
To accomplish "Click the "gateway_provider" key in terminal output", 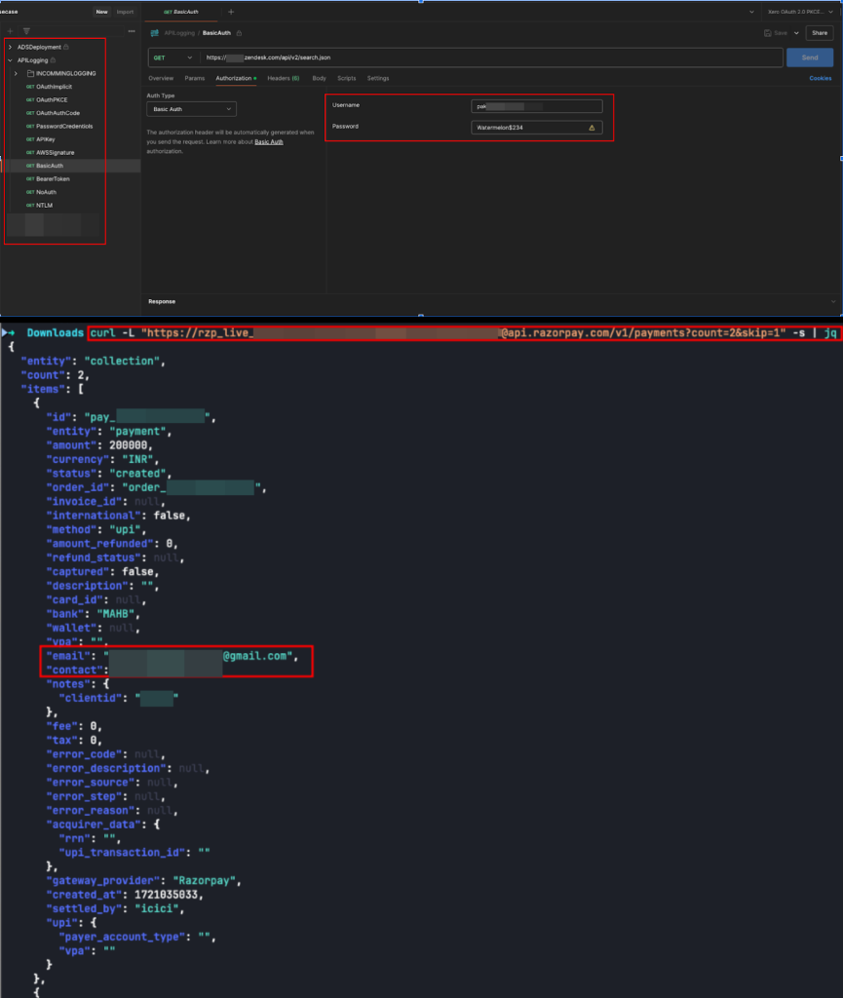I will [x=102, y=881].
